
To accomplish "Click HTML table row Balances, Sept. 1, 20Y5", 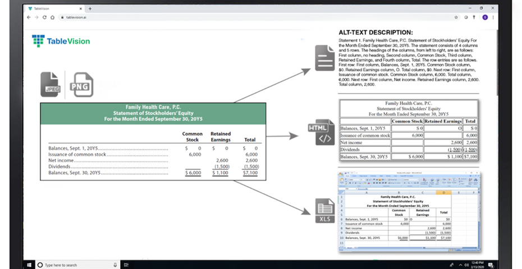I will point(409,128).
